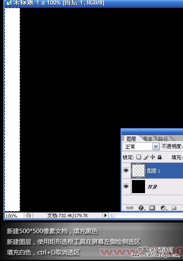
Task: Switch to the 通道 tab
Action: pyautogui.click(x=147, y=139)
